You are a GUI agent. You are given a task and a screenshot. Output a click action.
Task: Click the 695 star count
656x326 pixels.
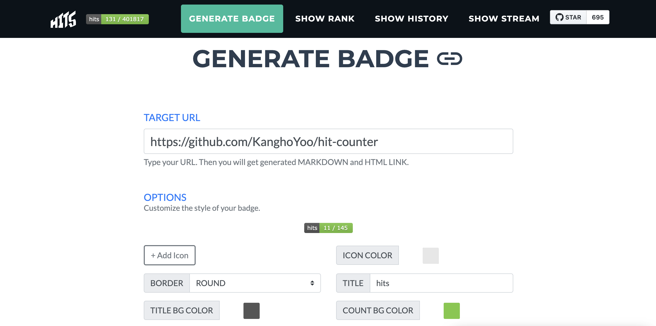point(598,17)
